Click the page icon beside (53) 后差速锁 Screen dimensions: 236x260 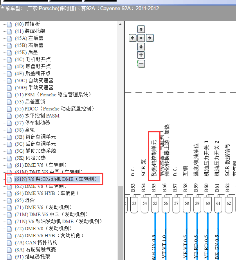pyautogui.click(x=9, y=102)
